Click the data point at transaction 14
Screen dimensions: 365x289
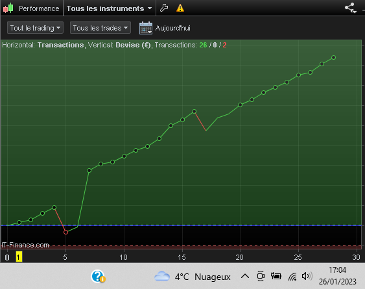tap(171, 126)
